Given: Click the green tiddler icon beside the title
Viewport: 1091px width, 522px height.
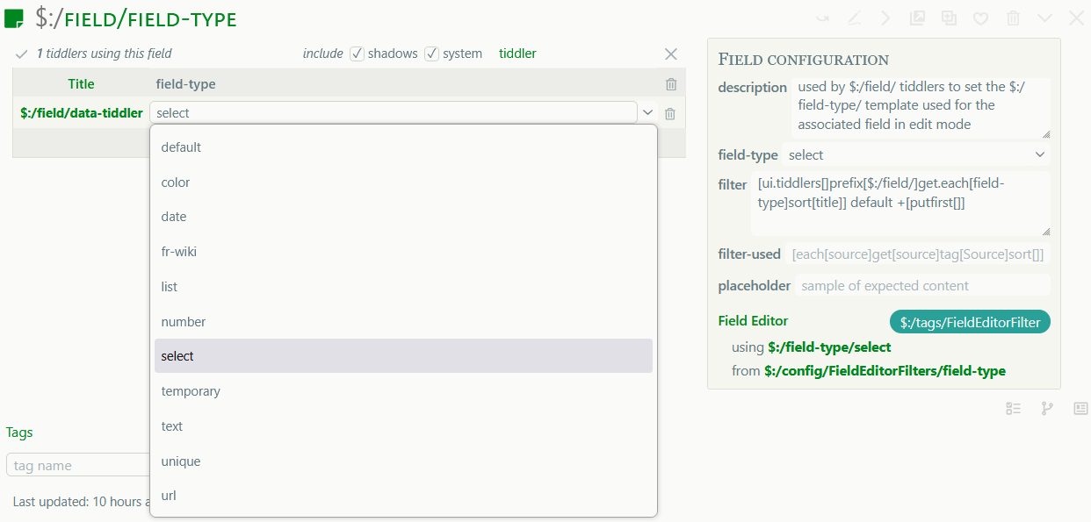Looking at the screenshot, I should click(15, 18).
